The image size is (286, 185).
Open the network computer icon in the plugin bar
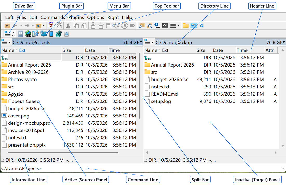point(44,34)
